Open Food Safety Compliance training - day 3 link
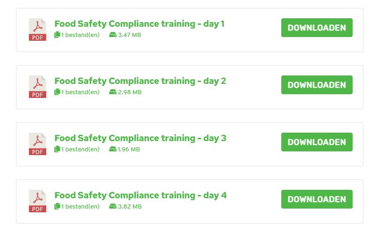 coord(140,138)
